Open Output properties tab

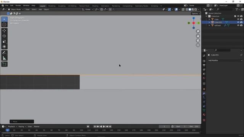point(204,65)
